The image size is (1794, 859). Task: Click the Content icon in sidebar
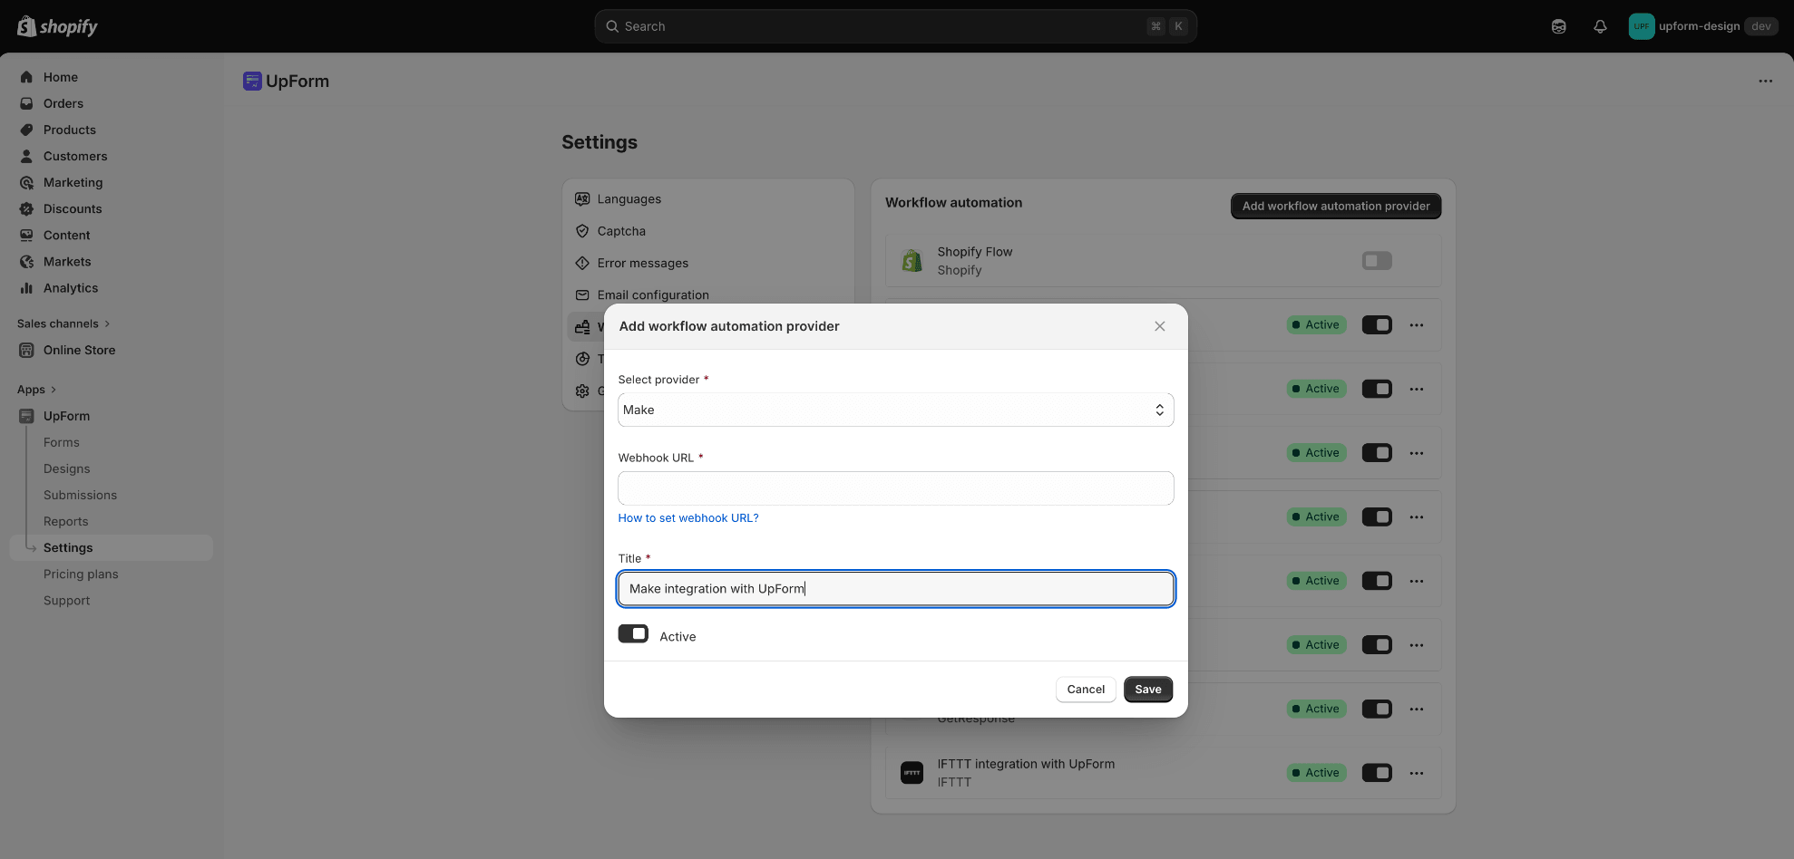tap(26, 235)
